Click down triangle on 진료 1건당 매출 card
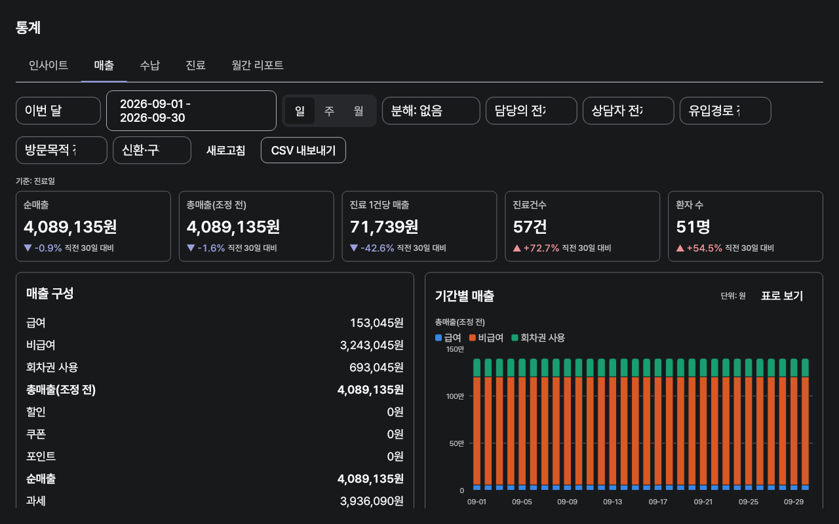The width and height of the screenshot is (839, 524). (354, 248)
